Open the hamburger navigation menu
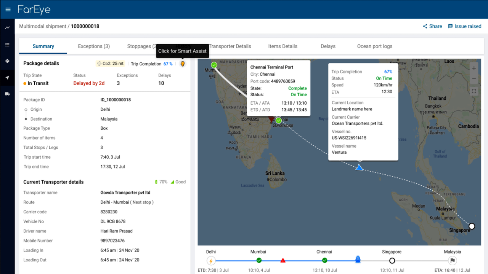 click(x=8, y=10)
